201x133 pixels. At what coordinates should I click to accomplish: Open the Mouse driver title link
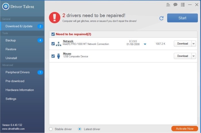pyautogui.click(x=67, y=53)
